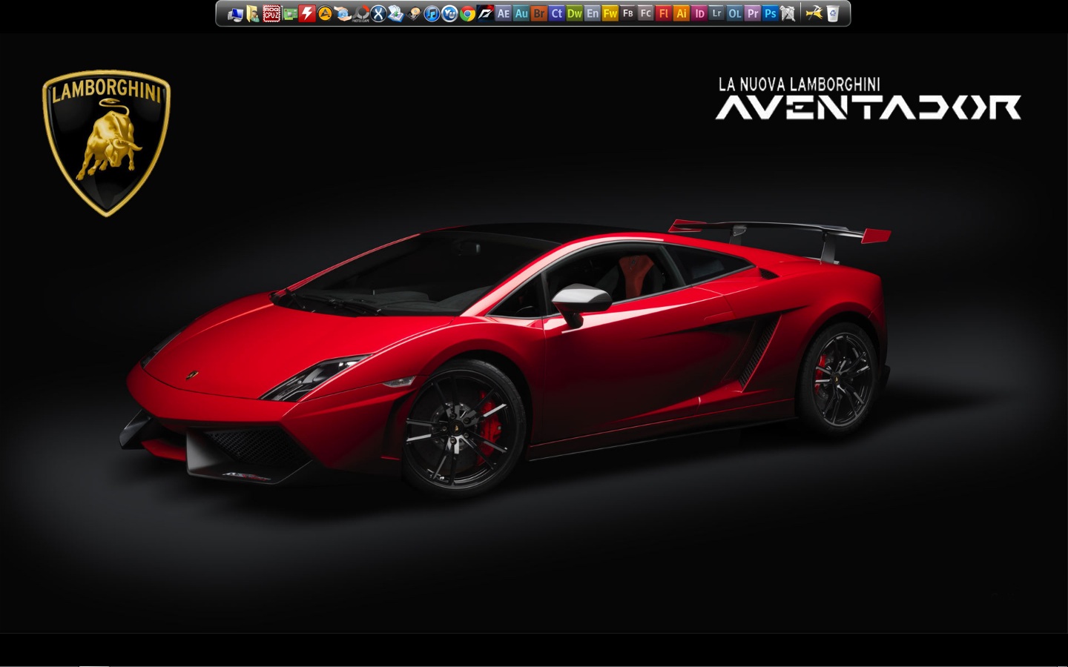Launch Adobe Premiere Pro (Pr)
The width and height of the screenshot is (1068, 667).
(752, 13)
